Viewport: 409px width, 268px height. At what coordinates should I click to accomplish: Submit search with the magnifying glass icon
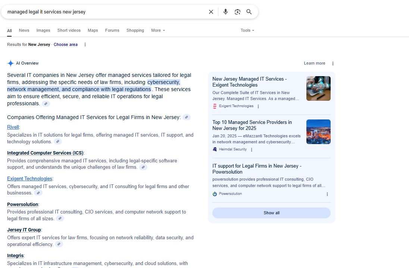(x=249, y=12)
